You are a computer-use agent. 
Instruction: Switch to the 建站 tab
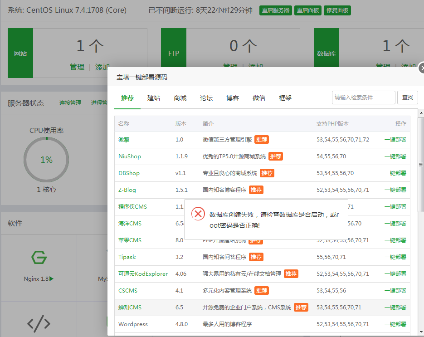(153, 98)
